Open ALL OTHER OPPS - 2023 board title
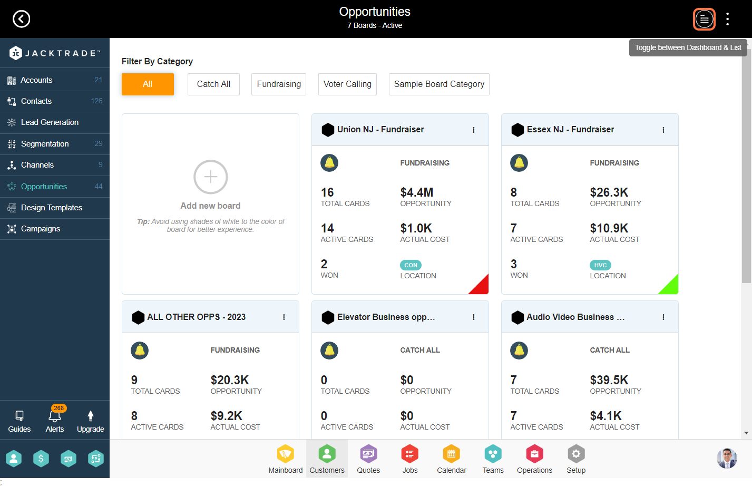The height and width of the screenshot is (486, 752). tap(197, 317)
